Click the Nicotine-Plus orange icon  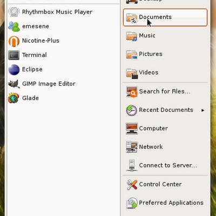[x=14, y=41]
